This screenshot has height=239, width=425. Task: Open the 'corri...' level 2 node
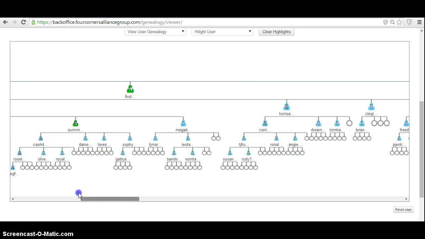(x=265, y=123)
